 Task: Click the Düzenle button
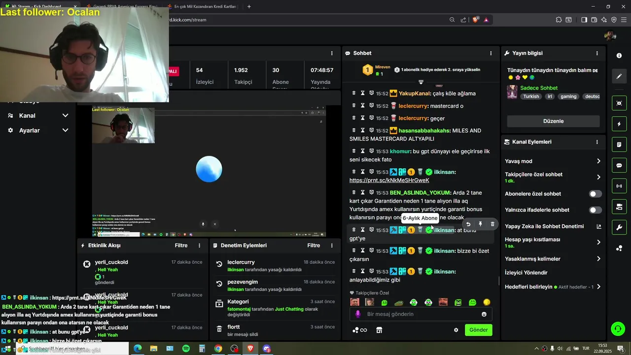pos(553,121)
